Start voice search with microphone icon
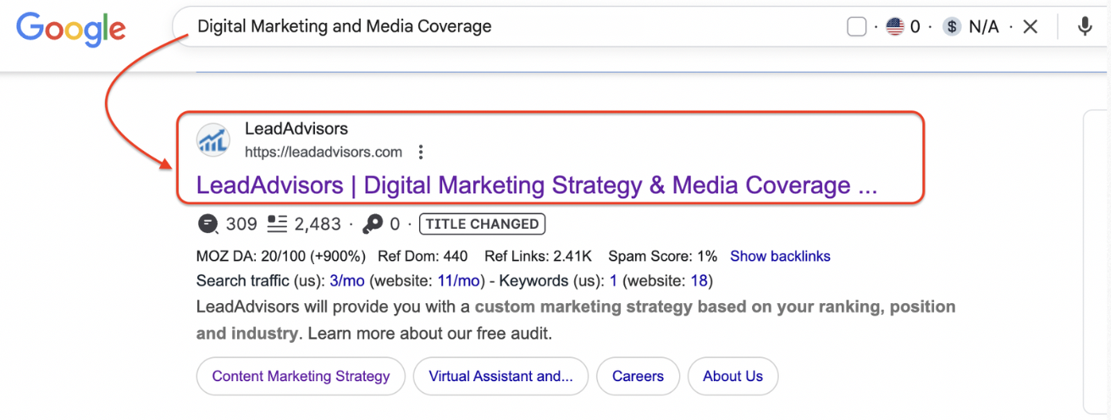Screen dimensions: 1111x420 1085,27
